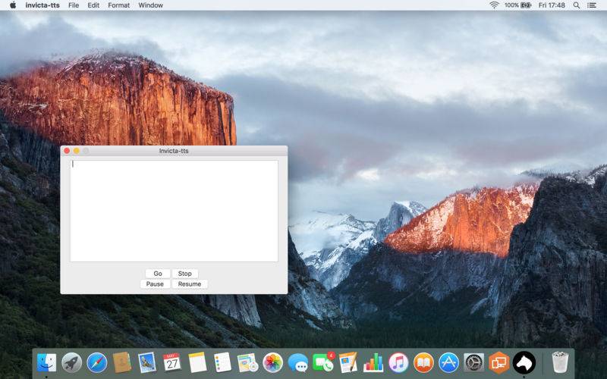The width and height of the screenshot is (607, 379).
Task: Open the Edit menu
Action: [x=93, y=5]
